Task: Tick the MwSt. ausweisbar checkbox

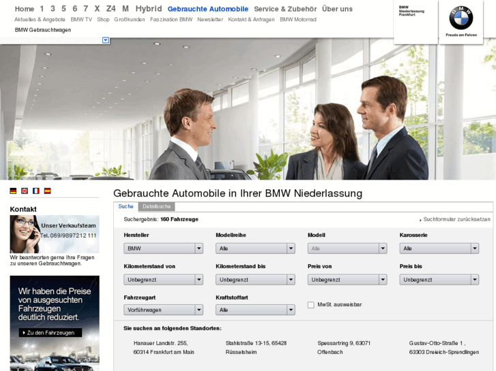Action: 311,305
